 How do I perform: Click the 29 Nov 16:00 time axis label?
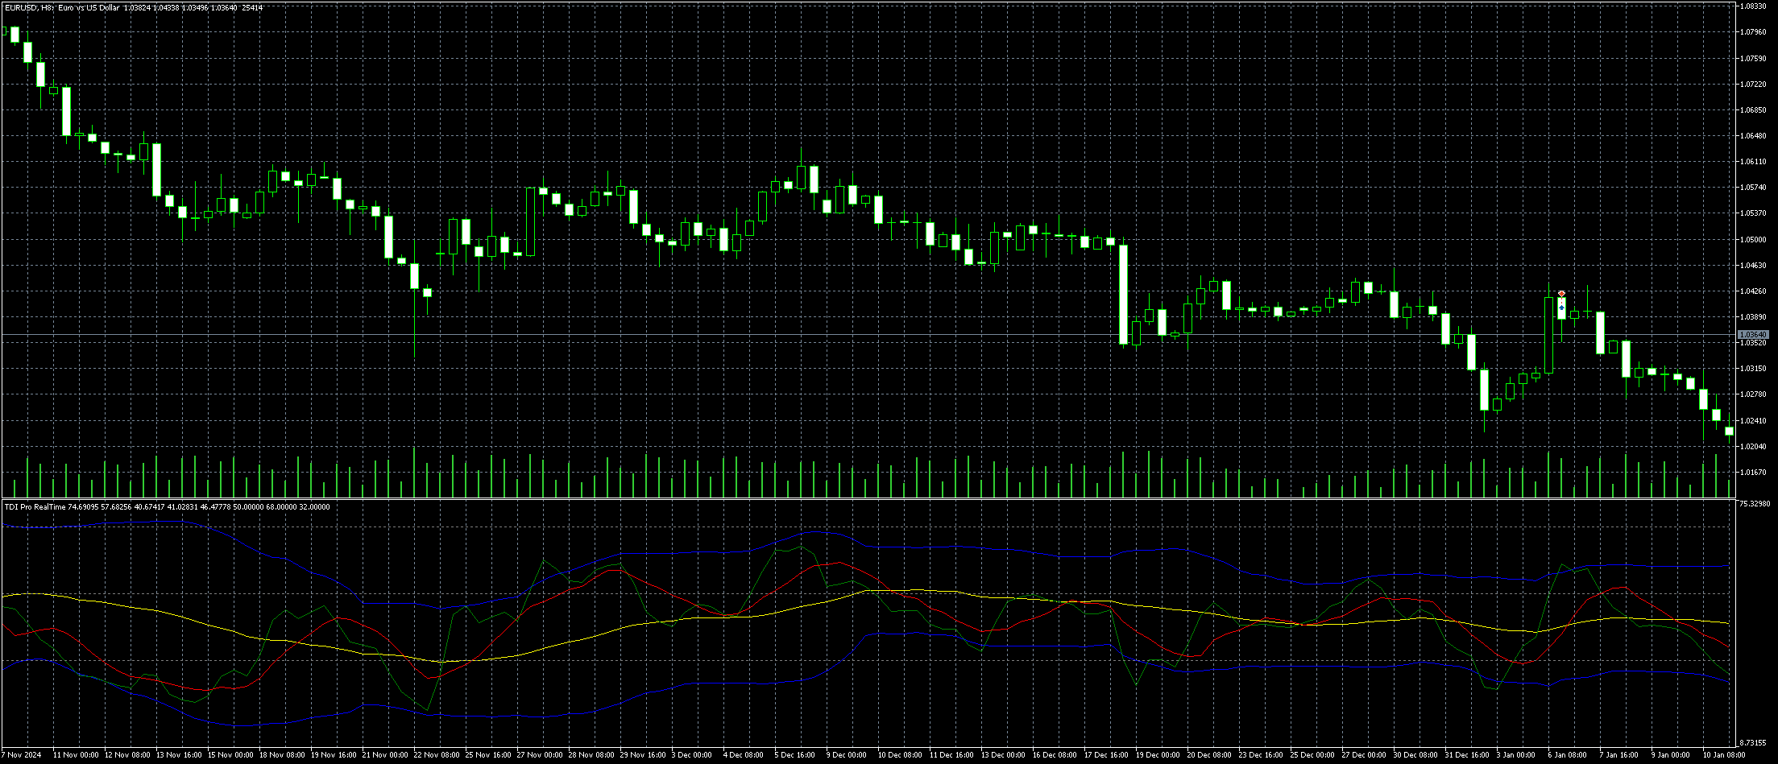click(x=643, y=755)
